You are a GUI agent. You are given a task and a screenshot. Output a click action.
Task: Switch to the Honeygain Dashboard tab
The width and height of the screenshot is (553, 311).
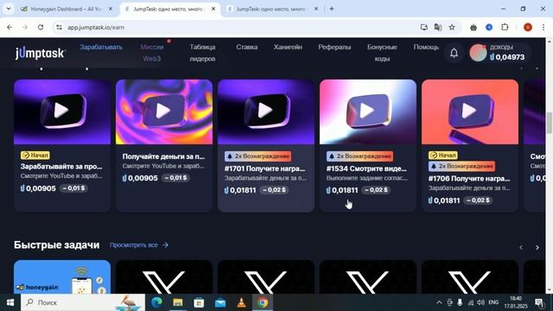point(66,9)
